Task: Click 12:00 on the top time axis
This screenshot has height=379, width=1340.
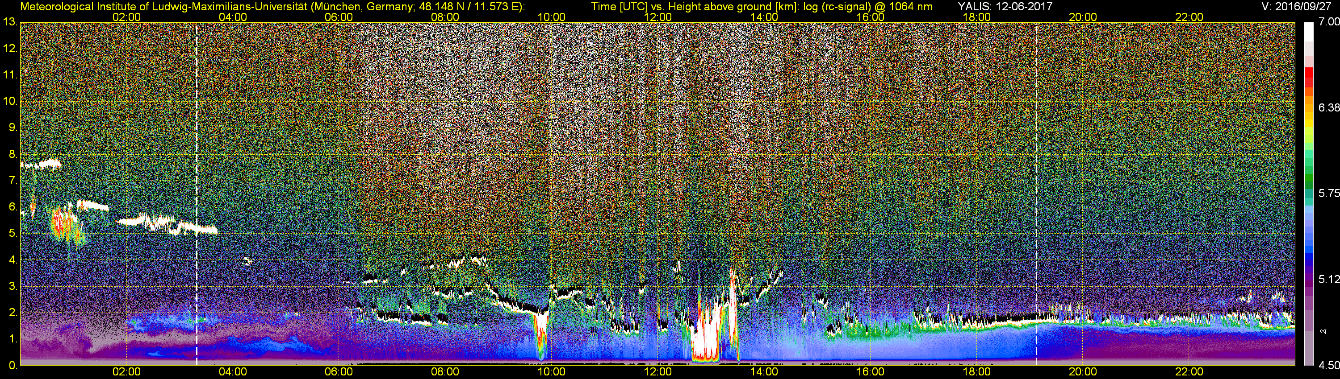Action: 657,17
